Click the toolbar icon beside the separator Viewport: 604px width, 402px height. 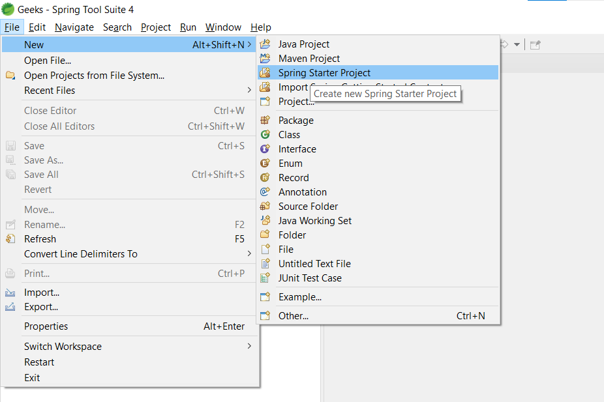point(536,45)
